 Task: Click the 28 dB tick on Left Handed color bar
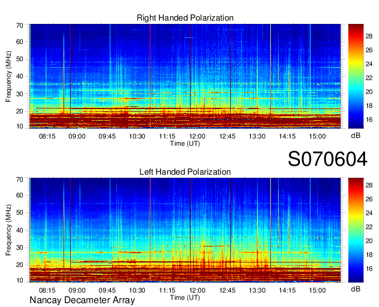coord(369,185)
